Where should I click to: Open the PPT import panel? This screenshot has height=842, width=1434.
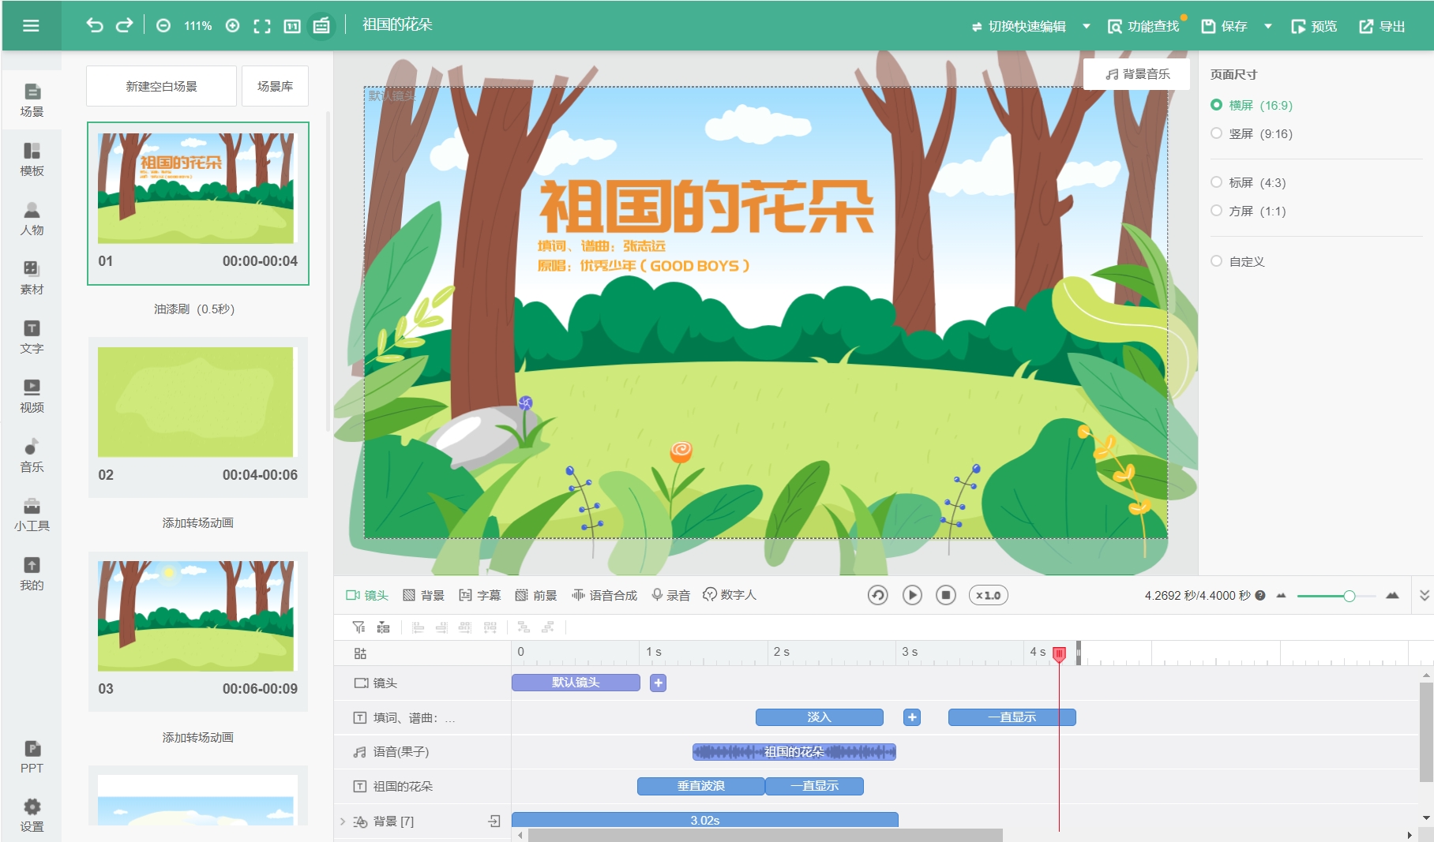[x=32, y=758]
